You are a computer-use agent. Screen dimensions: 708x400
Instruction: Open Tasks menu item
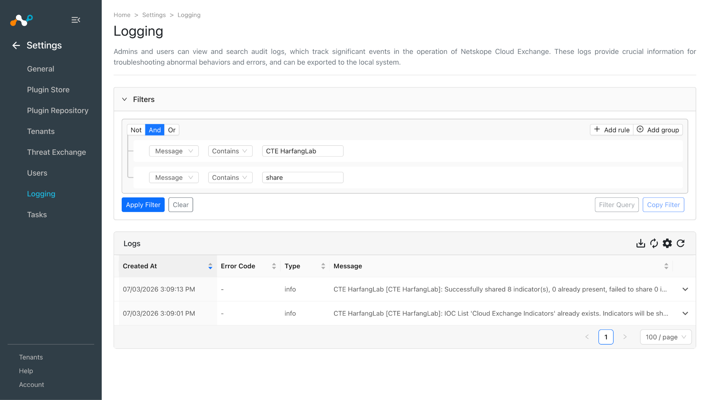(37, 215)
